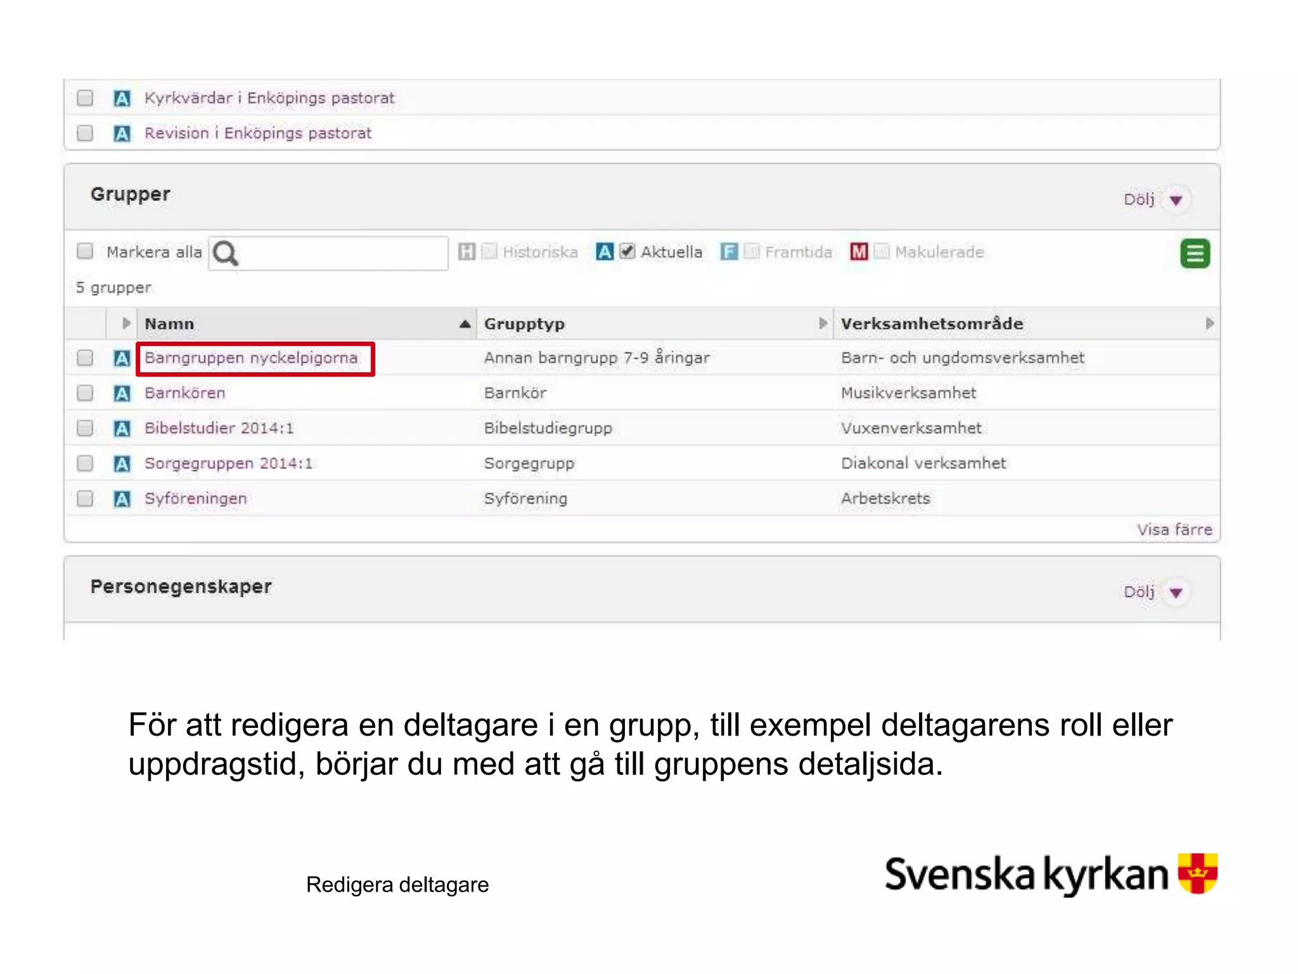Collapse the Grupper panel with Dölj arrow

point(1176,200)
